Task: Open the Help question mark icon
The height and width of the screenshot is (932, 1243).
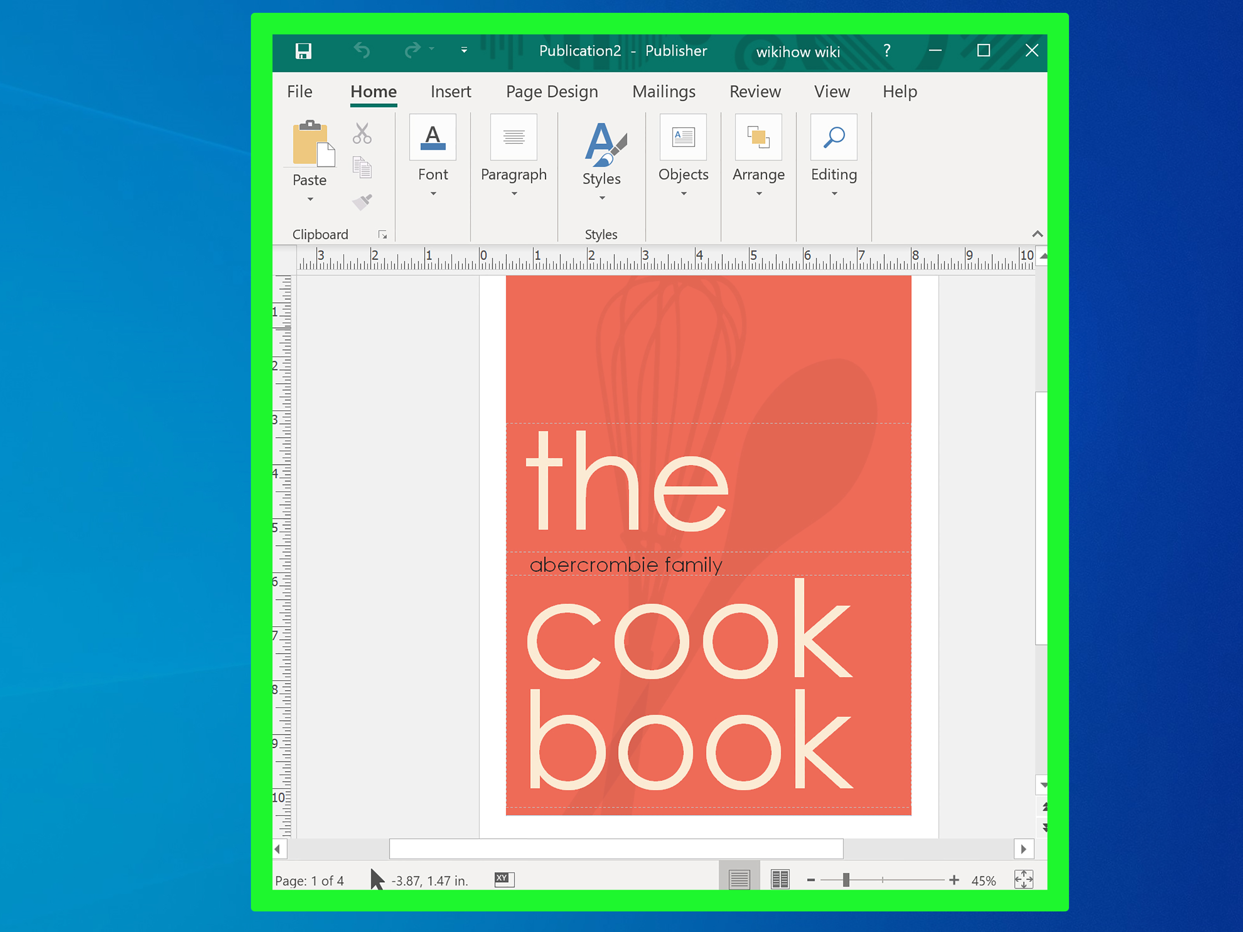Action: click(x=887, y=50)
